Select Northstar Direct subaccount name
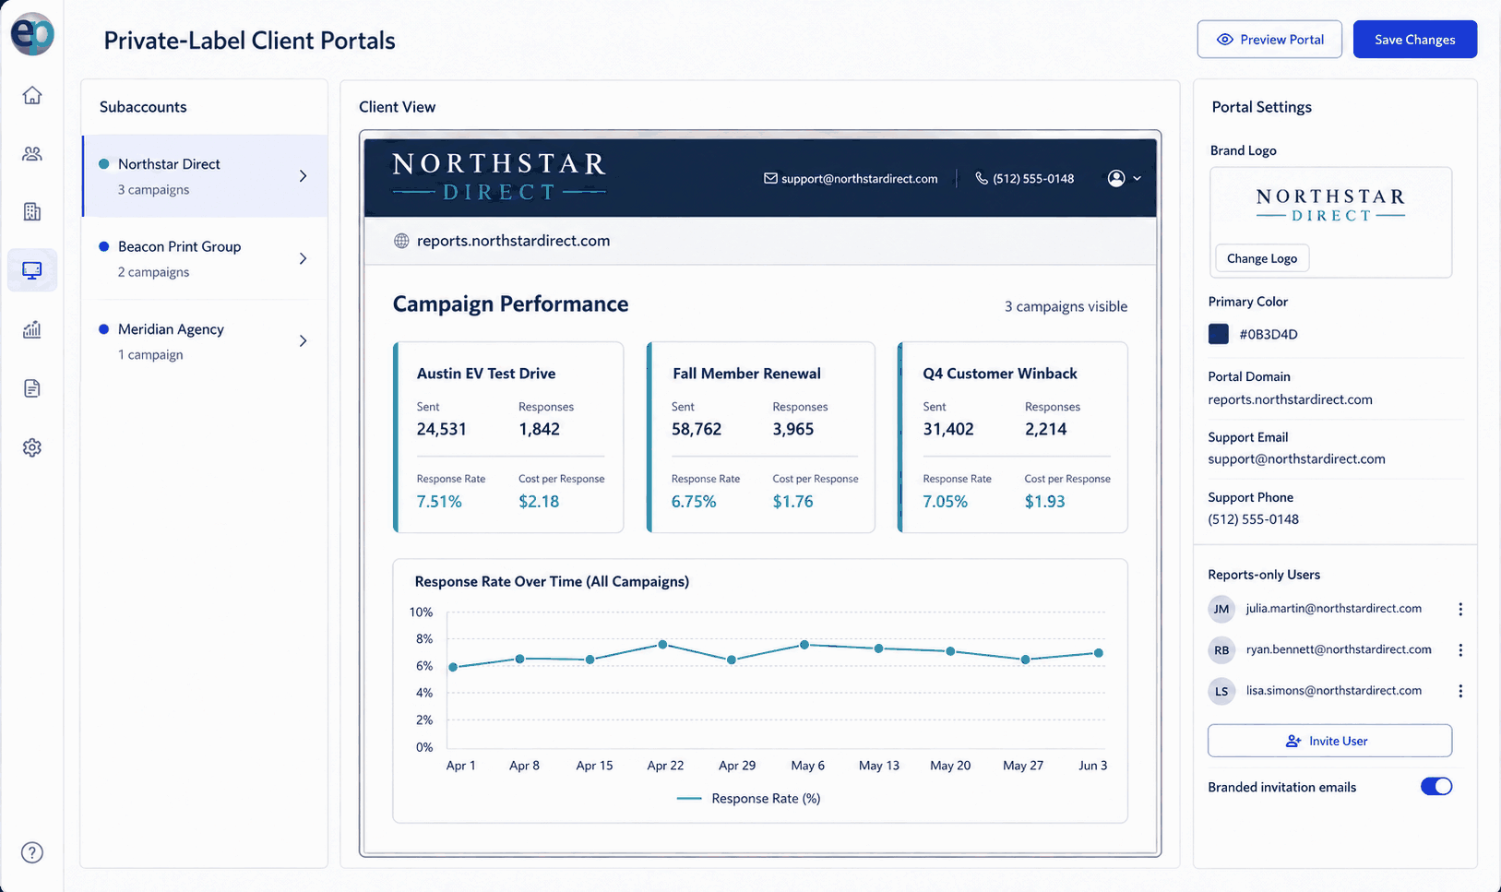The width and height of the screenshot is (1501, 892). pyautogui.click(x=169, y=164)
